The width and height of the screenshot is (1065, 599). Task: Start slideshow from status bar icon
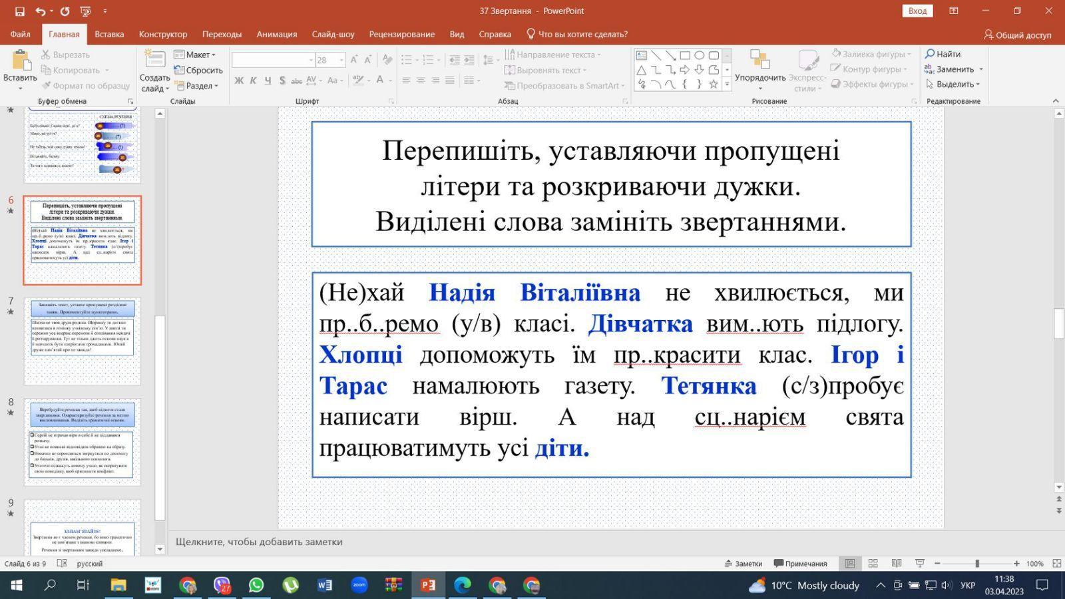pos(919,564)
